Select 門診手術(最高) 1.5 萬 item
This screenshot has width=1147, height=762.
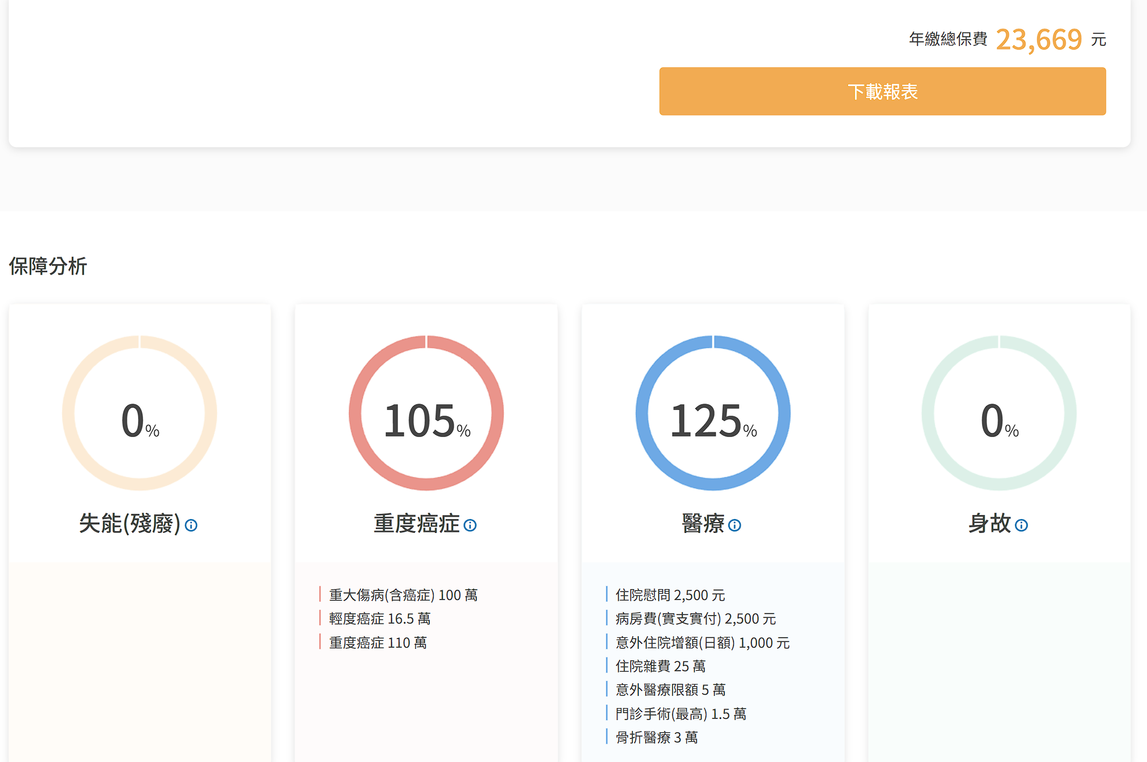680,714
